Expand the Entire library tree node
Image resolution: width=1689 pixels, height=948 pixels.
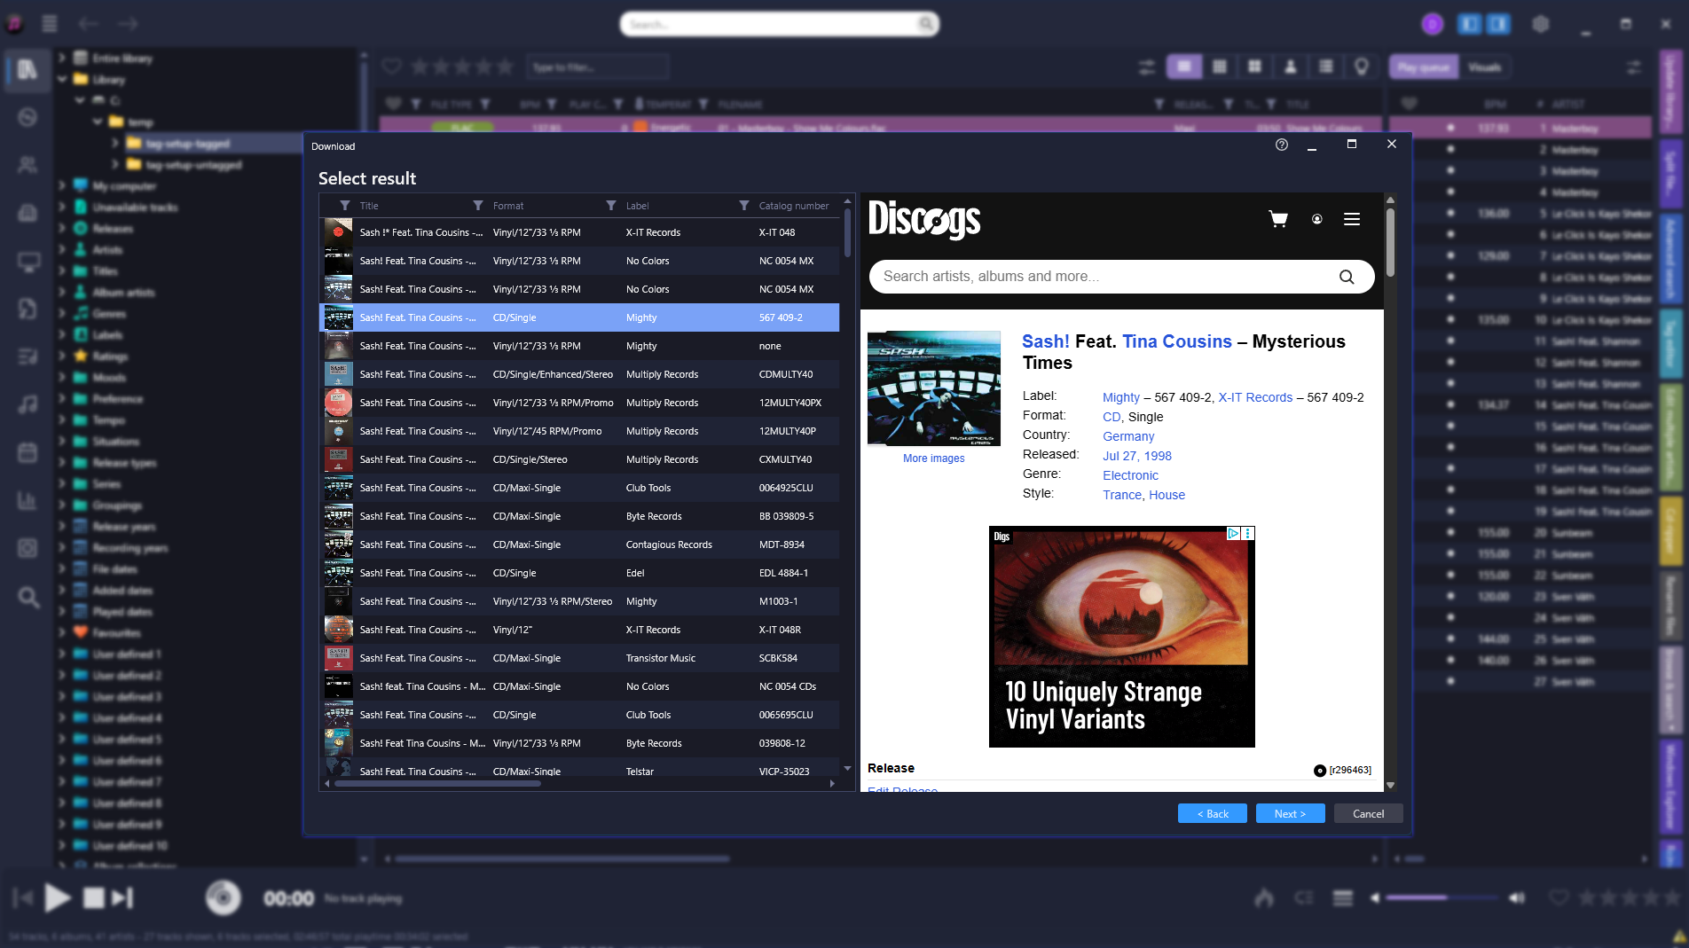pyautogui.click(x=62, y=58)
